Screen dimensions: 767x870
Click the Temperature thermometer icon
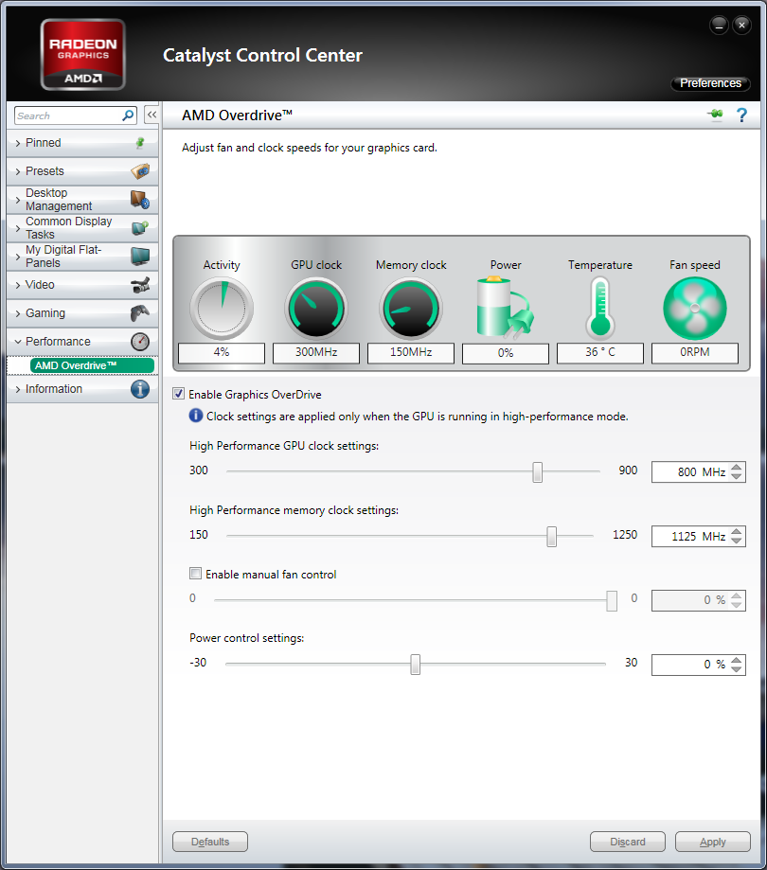pos(600,309)
